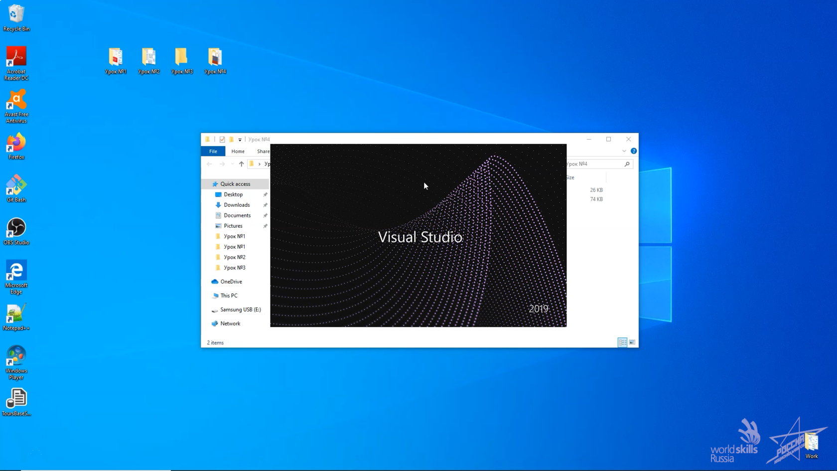Open Explorer Help via the question mark icon
The image size is (837, 471).
(x=634, y=151)
